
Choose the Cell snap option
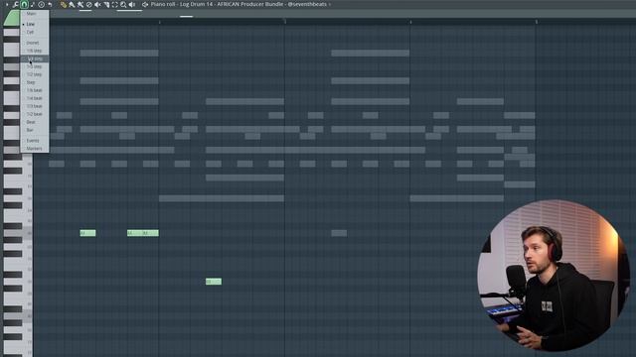[x=35, y=32]
